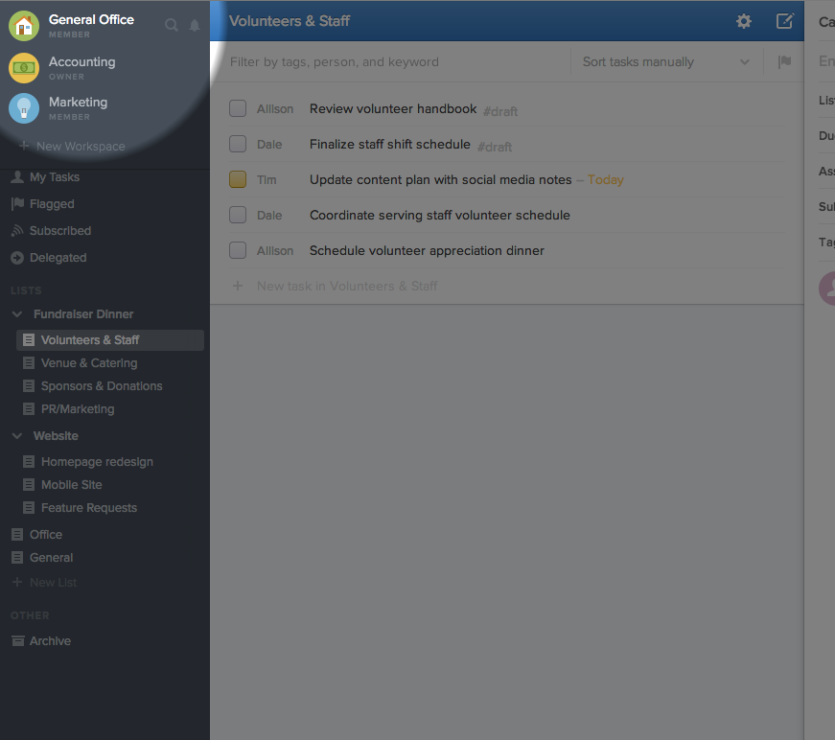The height and width of the screenshot is (740, 835).
Task: Click Dale assignee on Coordinate serving staff task
Action: click(x=269, y=215)
